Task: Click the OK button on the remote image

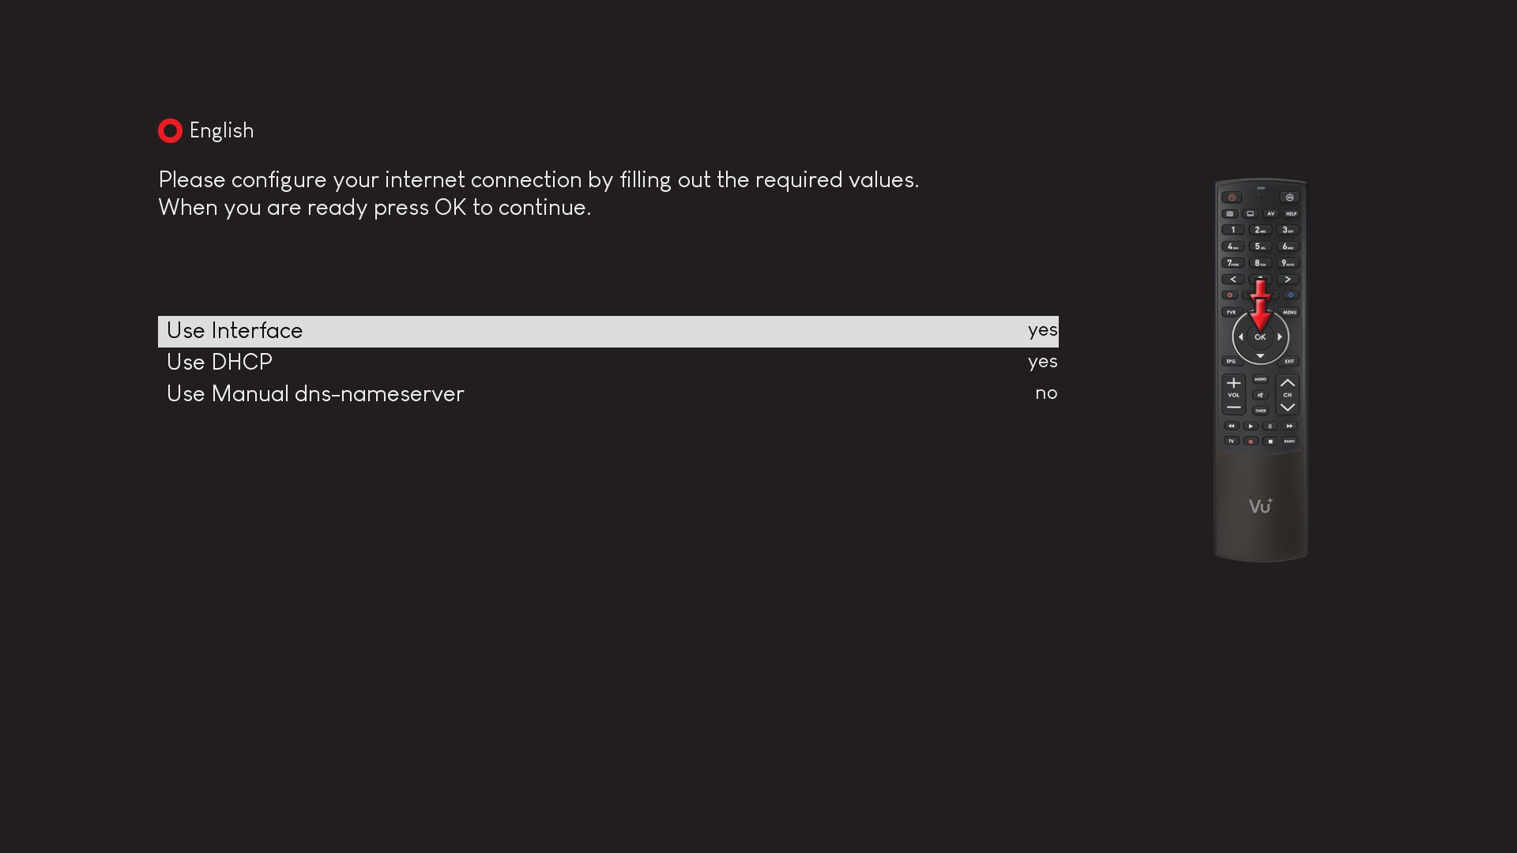Action: coord(1260,337)
